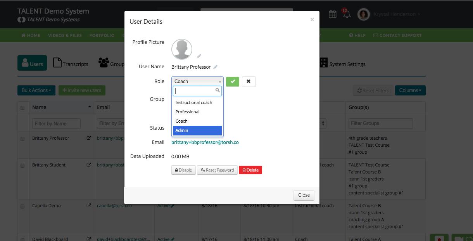Image resolution: width=473 pixels, height=241 pixels.
Task: Close the User Details dialog
Action: (x=304, y=195)
